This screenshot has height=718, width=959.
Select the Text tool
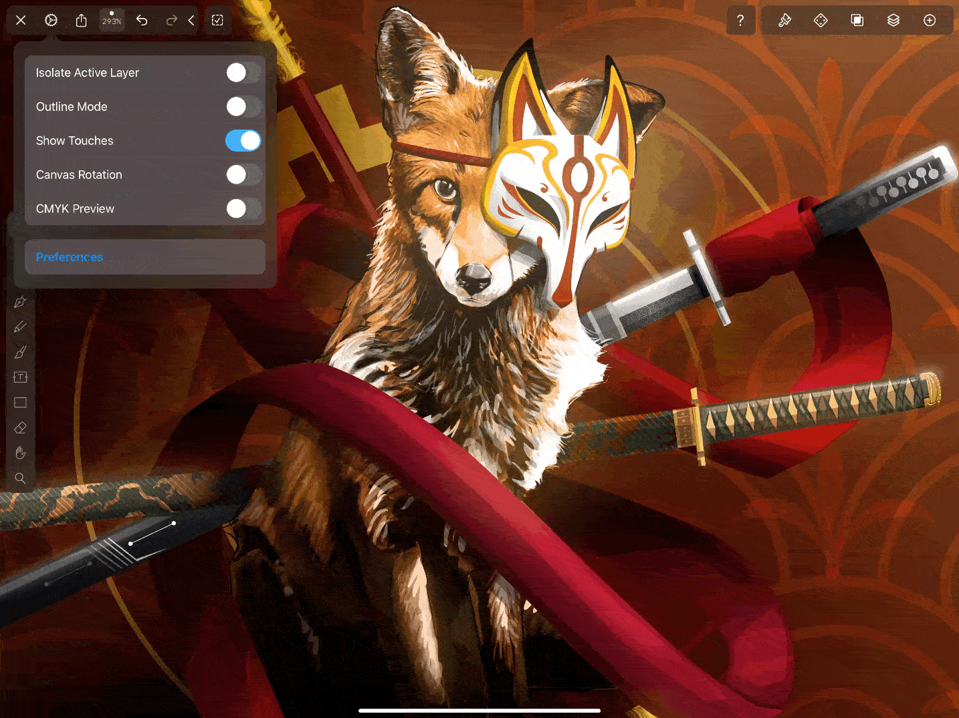[20, 377]
